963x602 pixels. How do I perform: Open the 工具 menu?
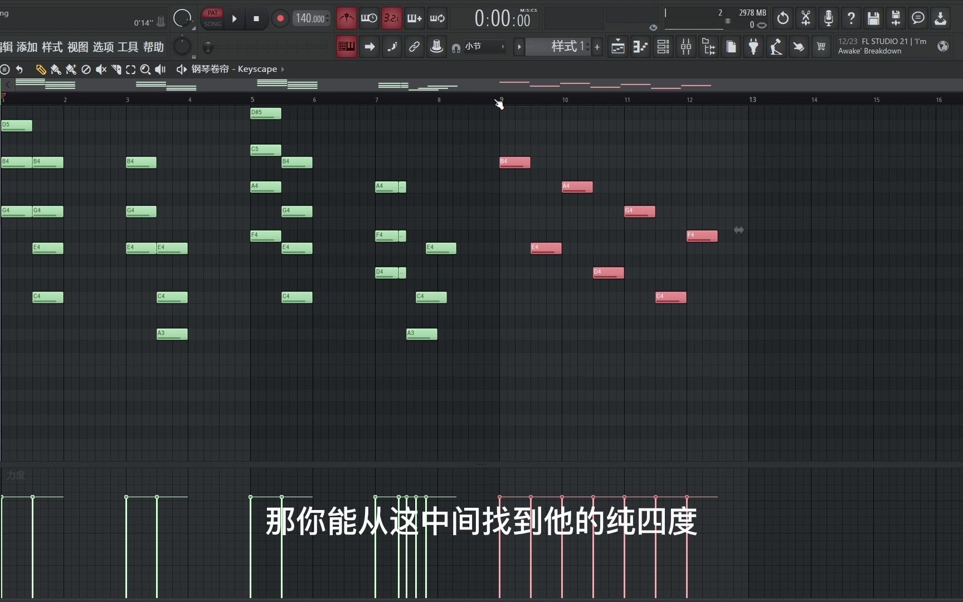click(x=128, y=47)
